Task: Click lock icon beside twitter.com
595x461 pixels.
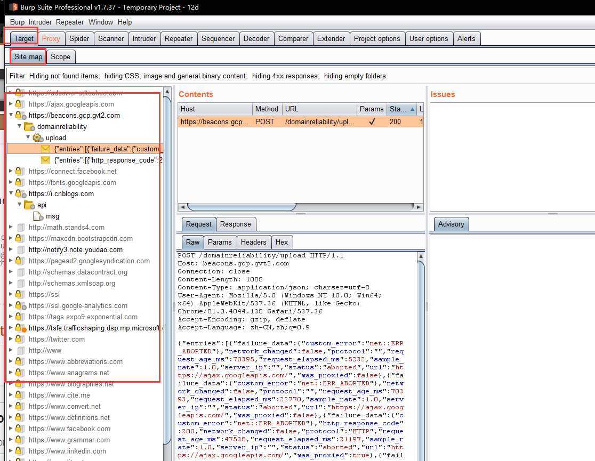Action: 20,339
